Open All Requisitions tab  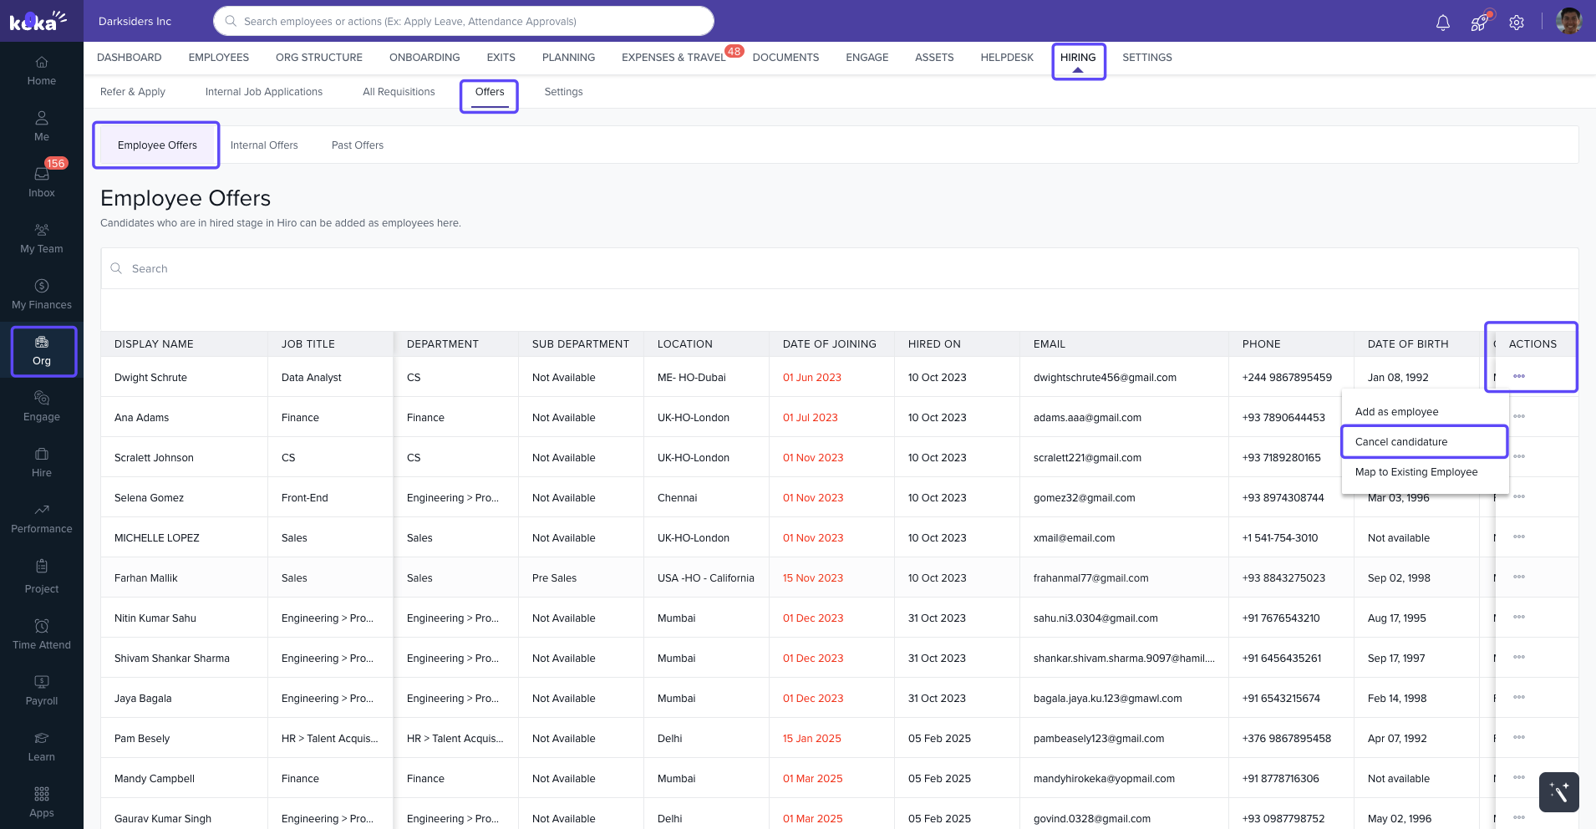[399, 92]
